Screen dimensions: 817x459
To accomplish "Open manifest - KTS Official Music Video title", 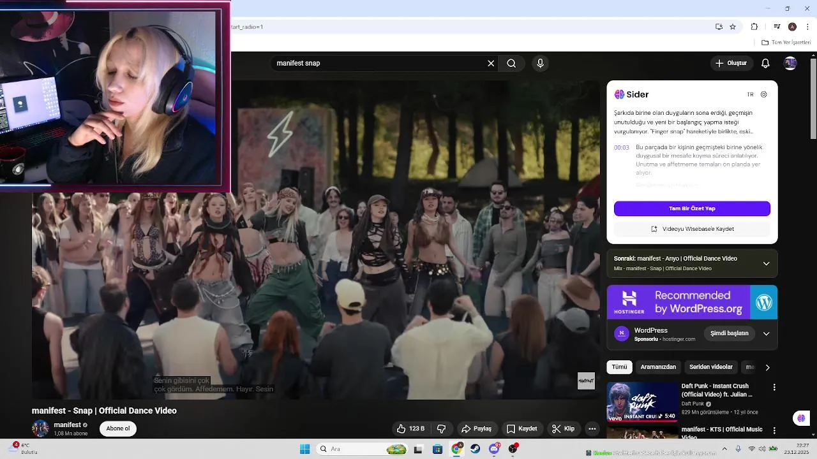I will (x=722, y=433).
